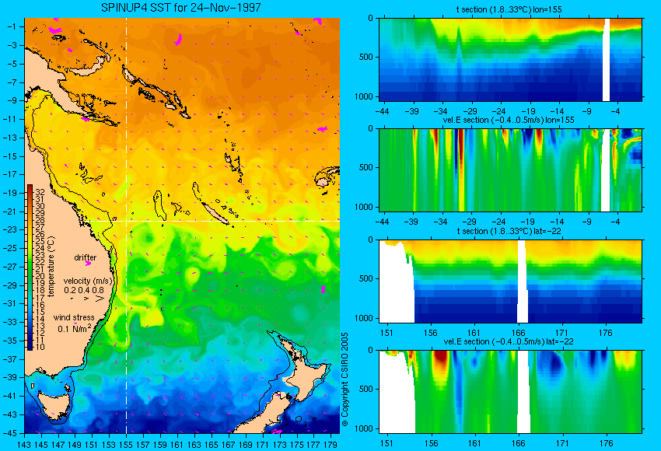This screenshot has height=451, width=661.
Task: Click the SPINUP4 SST for 24-Nov-1997 title
Action: point(181,8)
